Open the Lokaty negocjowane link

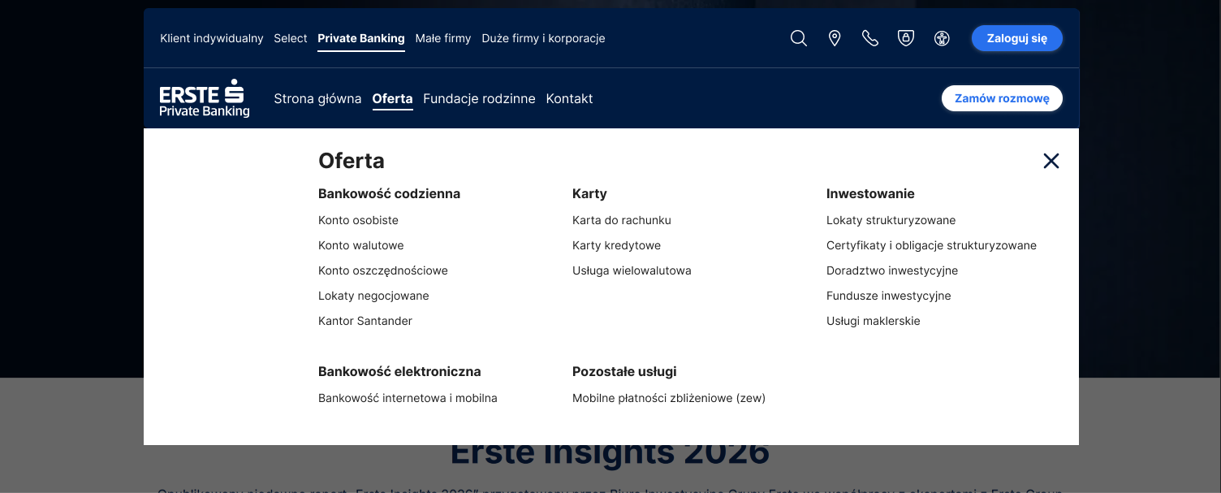(x=373, y=296)
